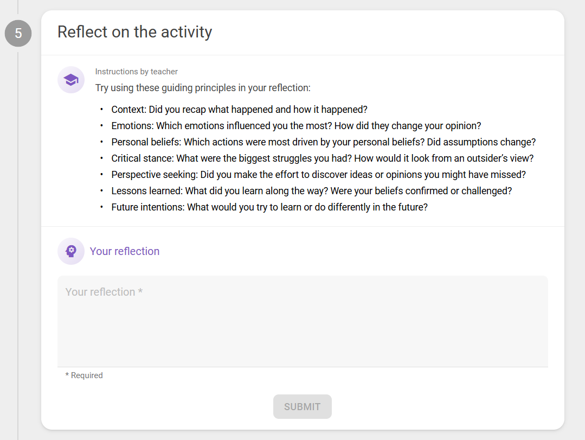Image resolution: width=585 pixels, height=440 pixels.
Task: Click inside the Your reflection text area
Action: click(x=303, y=321)
